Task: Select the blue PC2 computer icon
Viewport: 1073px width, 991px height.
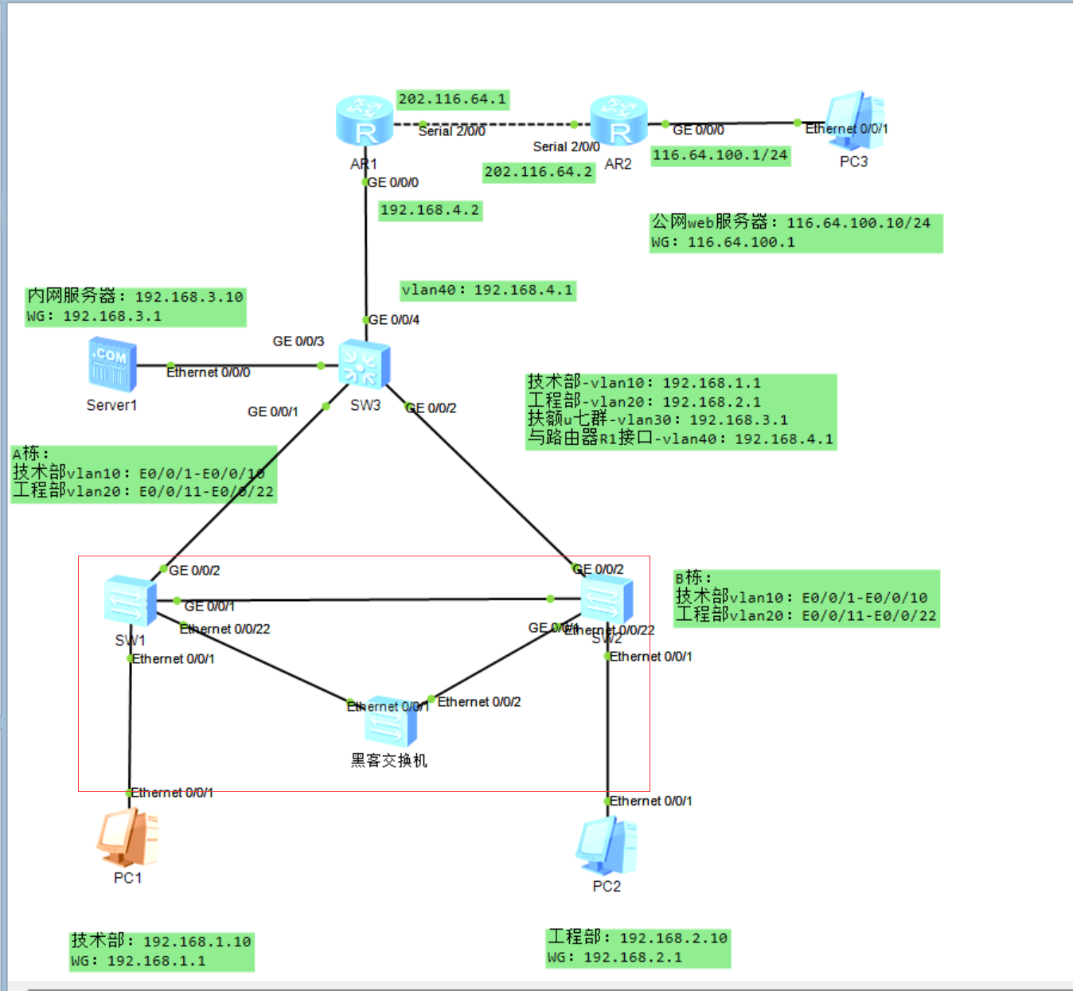Action: pos(607,846)
